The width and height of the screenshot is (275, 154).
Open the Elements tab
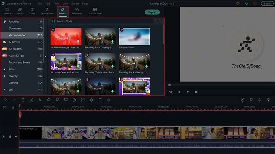coord(77,11)
